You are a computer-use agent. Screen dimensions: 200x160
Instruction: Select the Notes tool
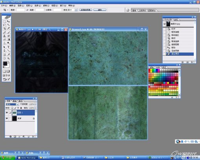click(4, 55)
